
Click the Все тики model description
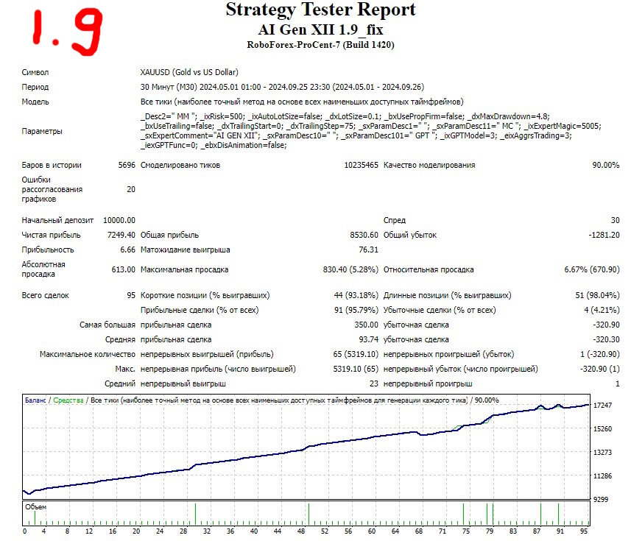pos(302,102)
